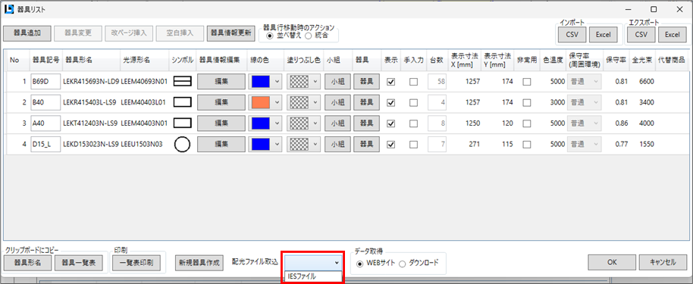Click 器具 button for row B40
The height and width of the screenshot is (284, 693).
click(366, 102)
